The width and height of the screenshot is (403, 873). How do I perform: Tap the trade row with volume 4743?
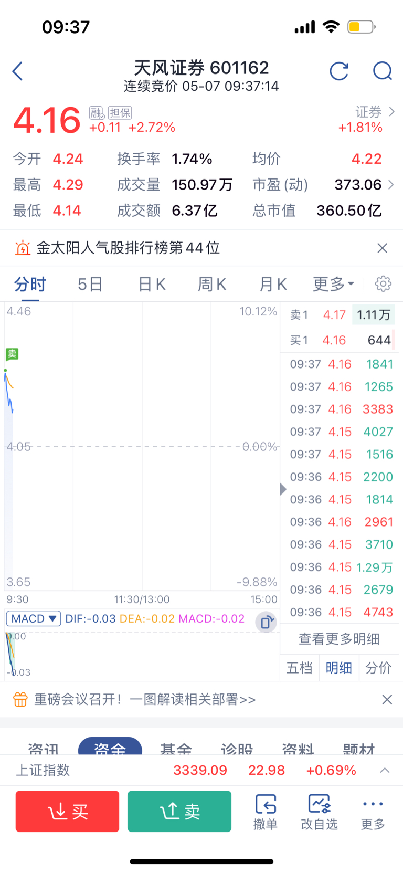[x=340, y=612]
